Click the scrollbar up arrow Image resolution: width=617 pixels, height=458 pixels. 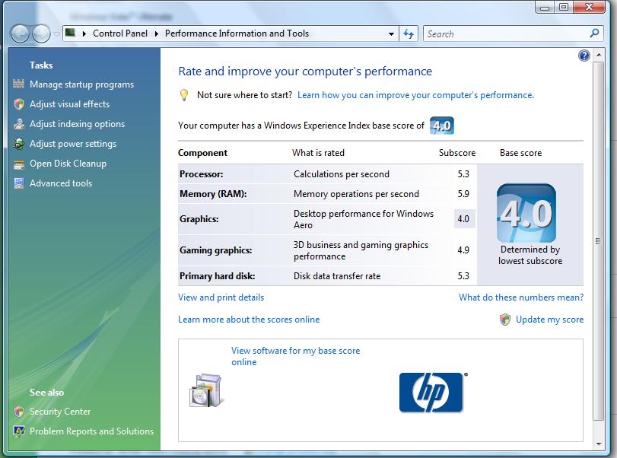click(598, 55)
